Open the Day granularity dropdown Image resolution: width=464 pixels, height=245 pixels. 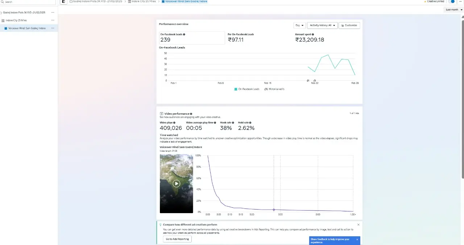pyautogui.click(x=299, y=25)
